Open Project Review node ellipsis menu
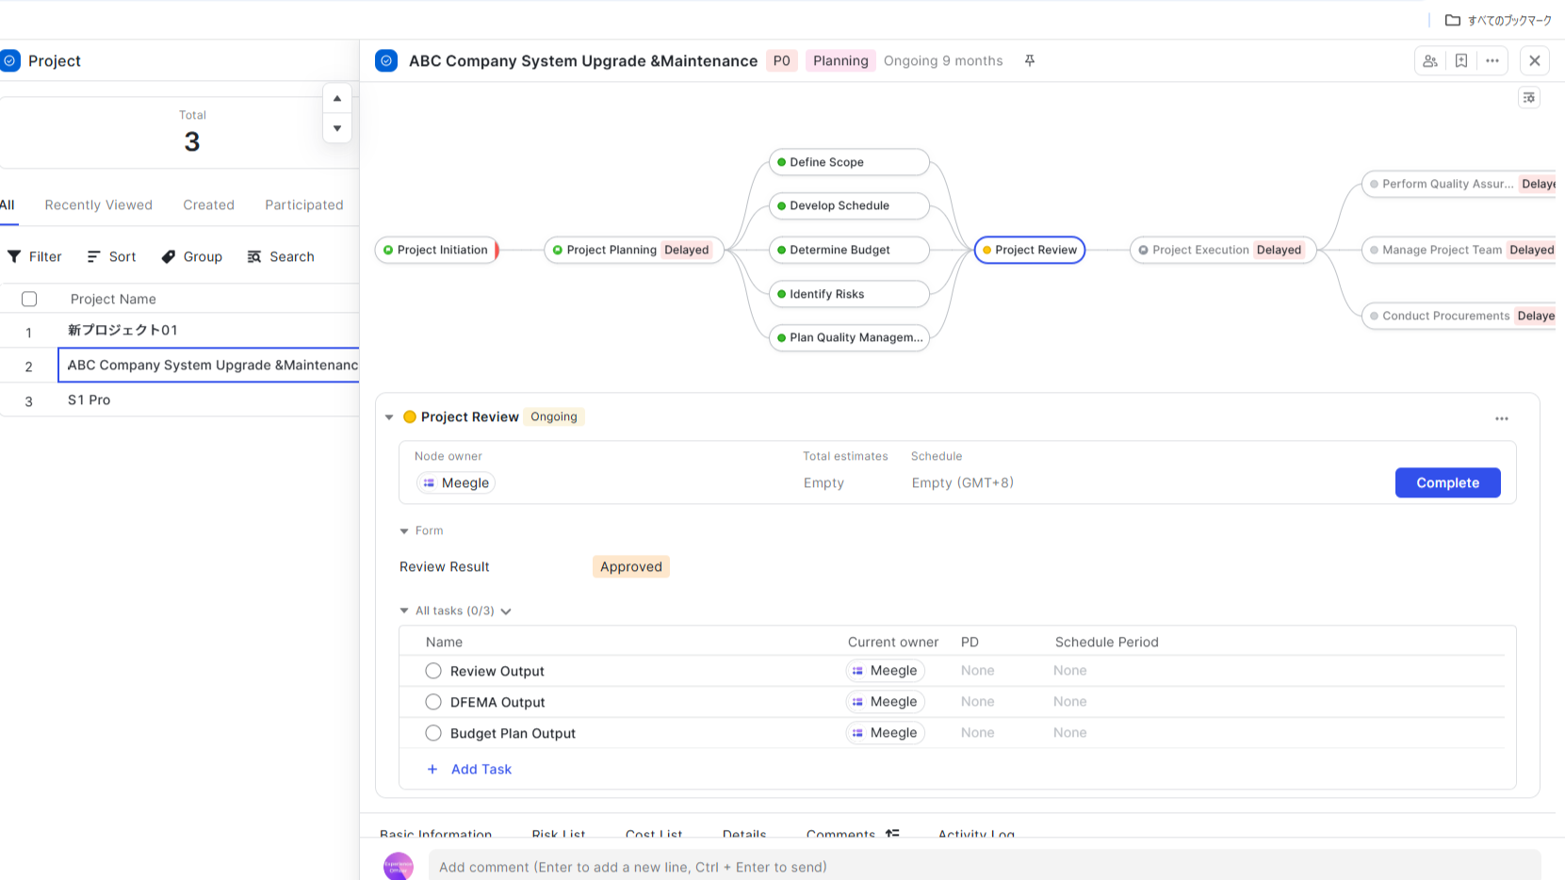The image size is (1565, 880). point(1501,418)
